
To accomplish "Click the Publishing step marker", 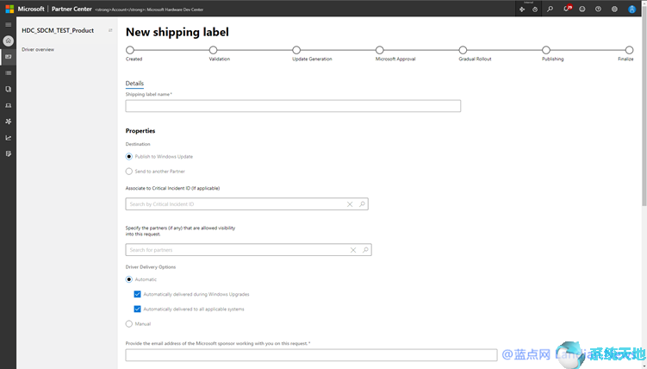I will click(x=546, y=50).
